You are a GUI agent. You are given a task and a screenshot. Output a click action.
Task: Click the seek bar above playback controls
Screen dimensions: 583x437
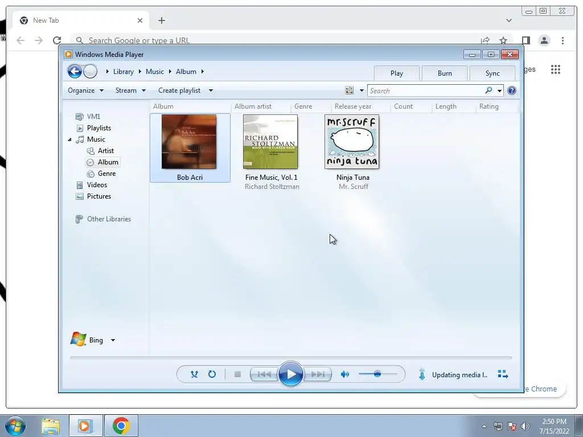291,357
